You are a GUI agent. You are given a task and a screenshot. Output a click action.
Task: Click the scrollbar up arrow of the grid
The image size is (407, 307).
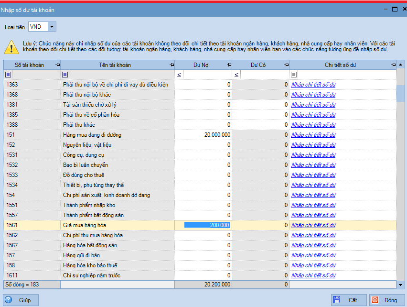coord(400,65)
